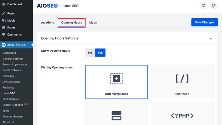This screenshot has height=125, width=222.
Task: Open General Settings submenu
Action: click(x=13, y=59)
